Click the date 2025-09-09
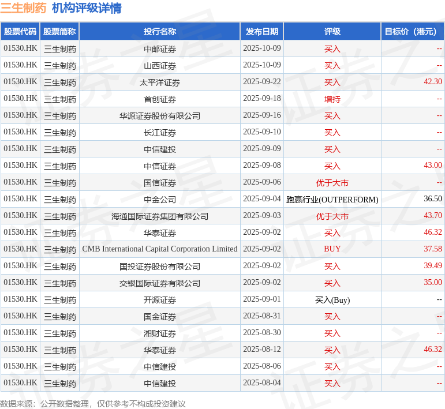This screenshot has width=445, height=409. tap(261, 149)
